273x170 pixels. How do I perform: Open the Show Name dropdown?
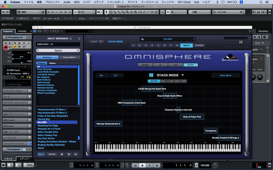pos(226,75)
